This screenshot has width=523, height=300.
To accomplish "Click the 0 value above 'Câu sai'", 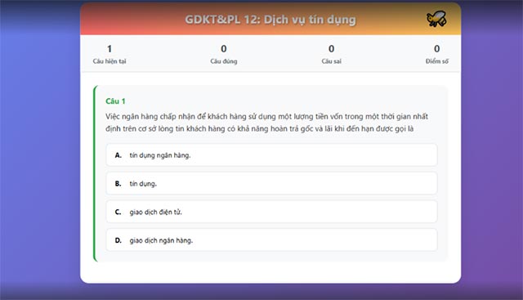I will (x=331, y=49).
